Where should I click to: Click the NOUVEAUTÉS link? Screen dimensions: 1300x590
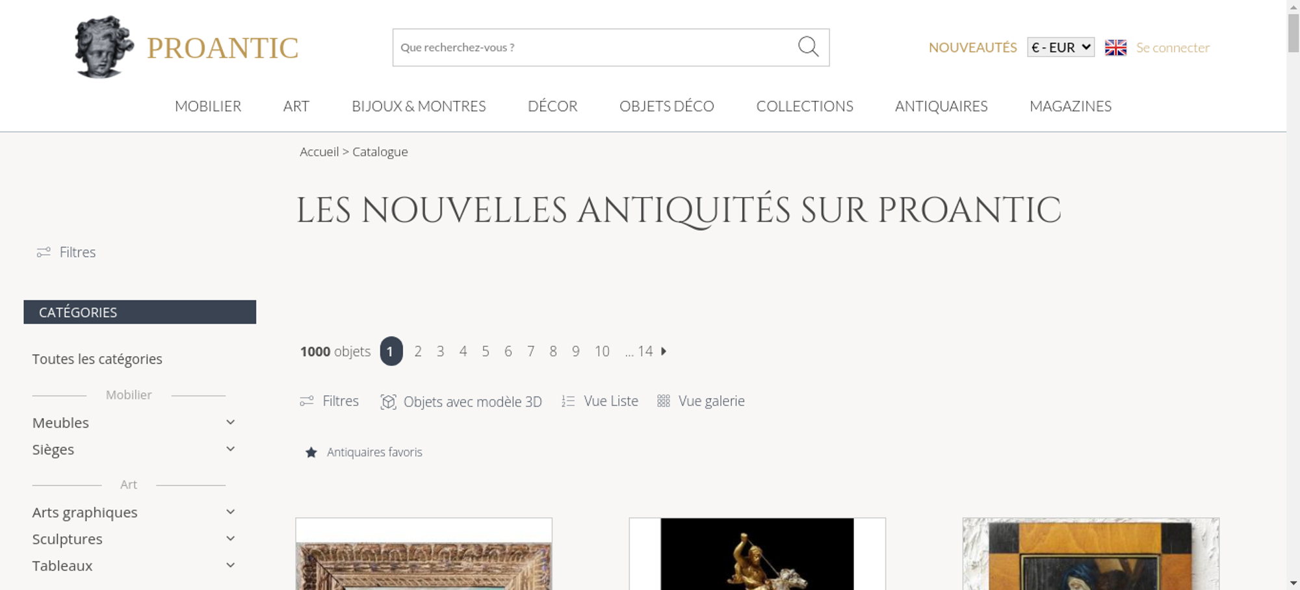pyautogui.click(x=972, y=47)
